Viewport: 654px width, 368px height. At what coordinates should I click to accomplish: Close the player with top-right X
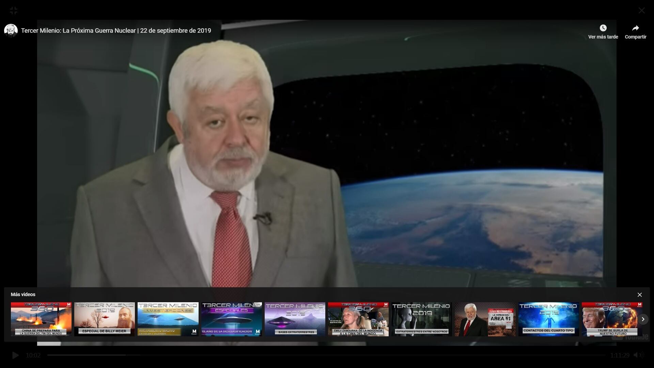coord(641,11)
